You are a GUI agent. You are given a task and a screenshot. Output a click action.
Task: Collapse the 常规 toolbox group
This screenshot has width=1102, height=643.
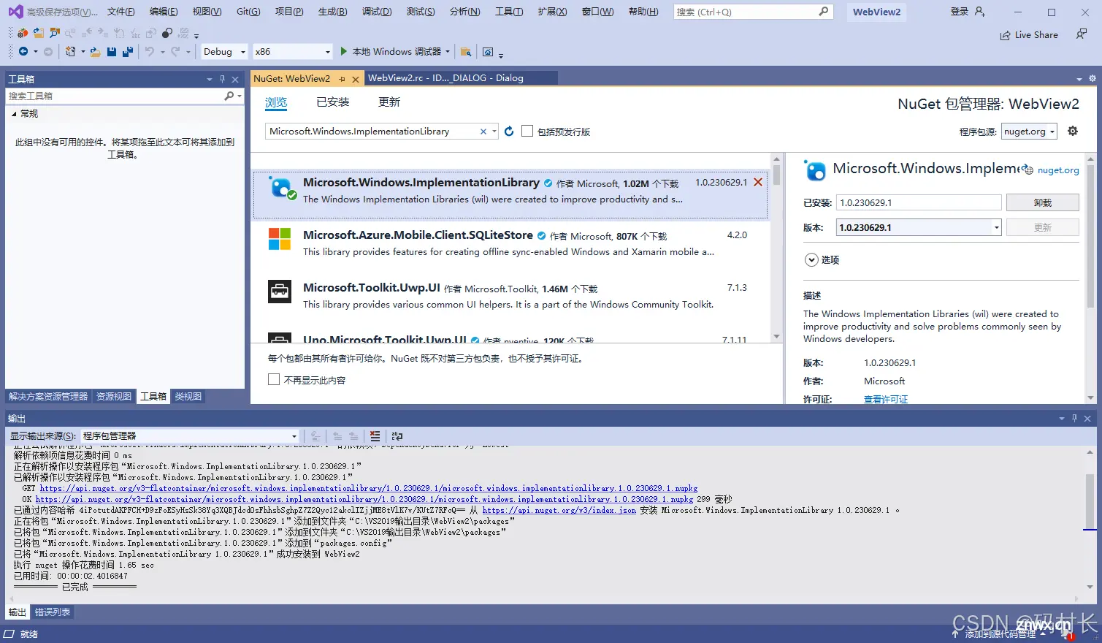[14, 114]
